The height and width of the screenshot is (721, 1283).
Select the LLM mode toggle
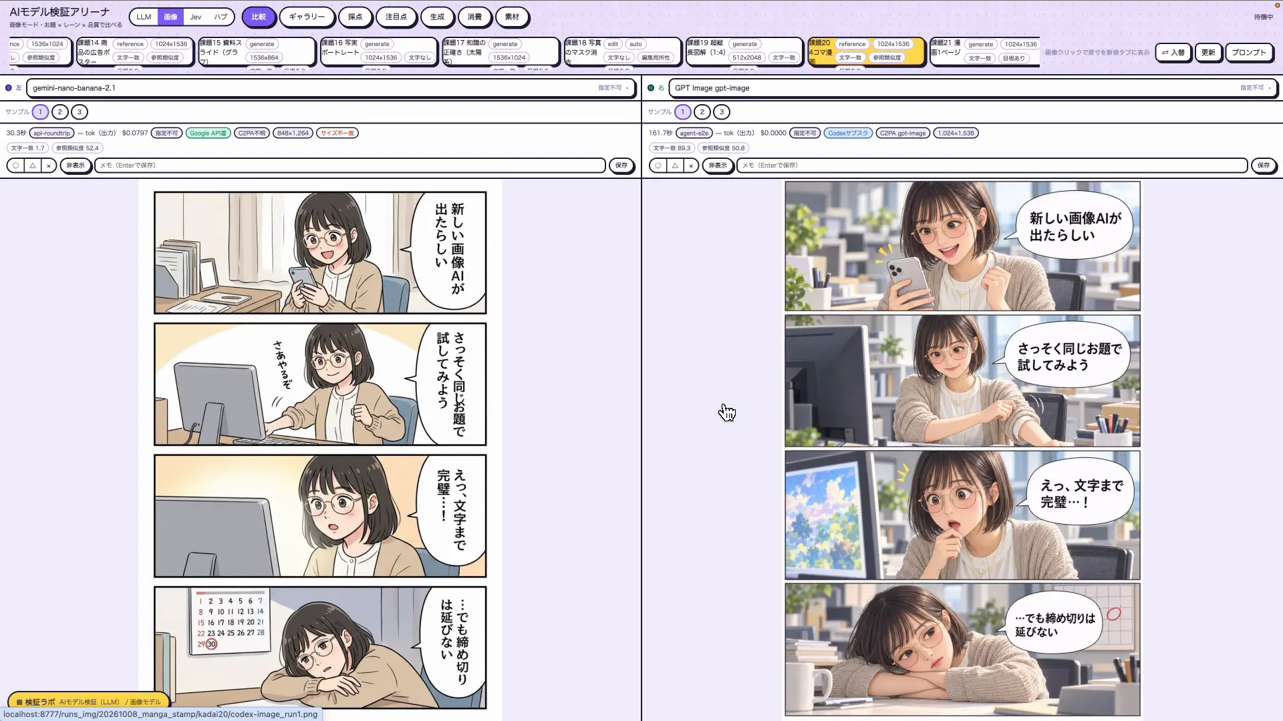click(x=144, y=17)
